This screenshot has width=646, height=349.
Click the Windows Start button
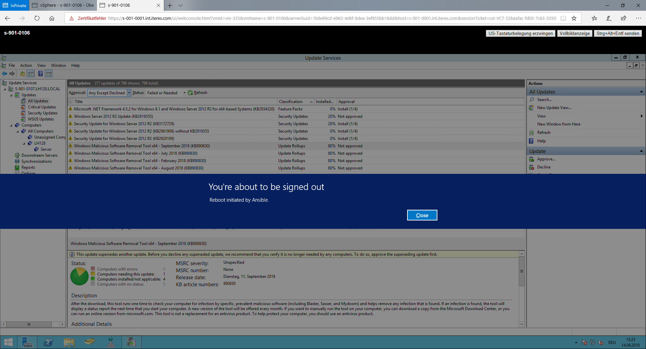(x=8, y=342)
